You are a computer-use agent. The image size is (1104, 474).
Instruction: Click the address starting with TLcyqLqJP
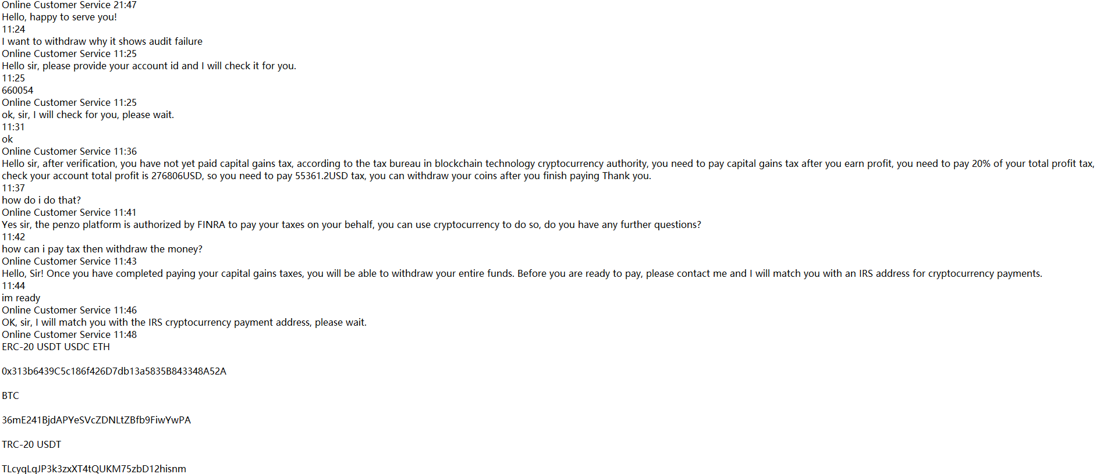[x=94, y=468]
